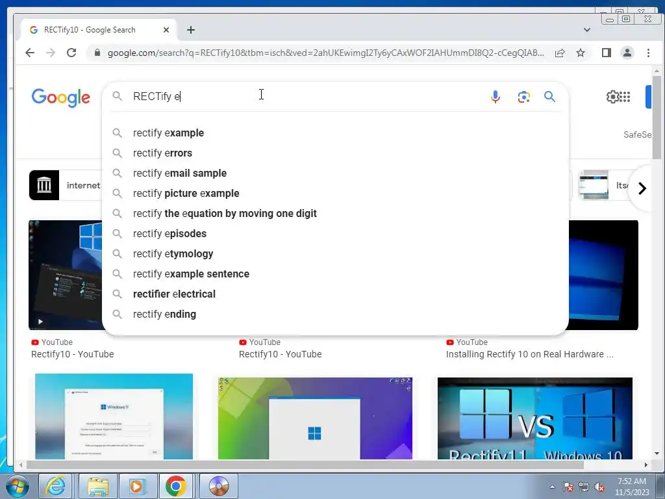665x499 pixels.
Task: Click the browser back arrow
Action: pyautogui.click(x=30, y=53)
